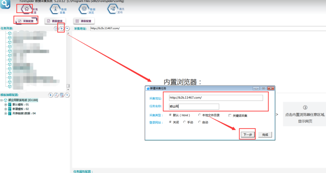Select 自动 for 登录网站 option
Screen dimensions: 326x173
pyautogui.click(x=200, y=122)
